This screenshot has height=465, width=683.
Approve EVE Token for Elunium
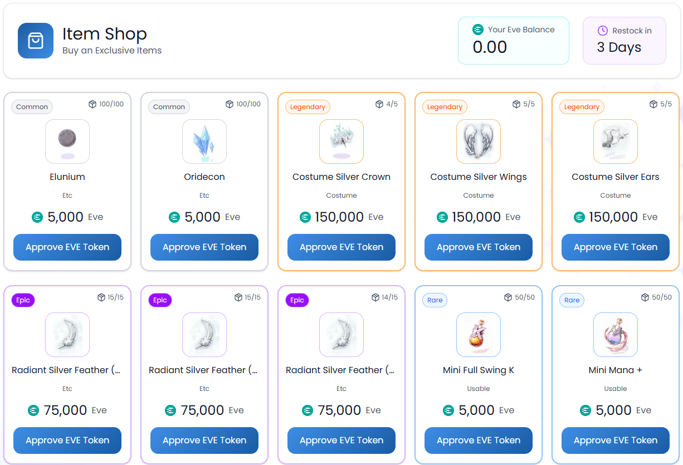(67, 247)
